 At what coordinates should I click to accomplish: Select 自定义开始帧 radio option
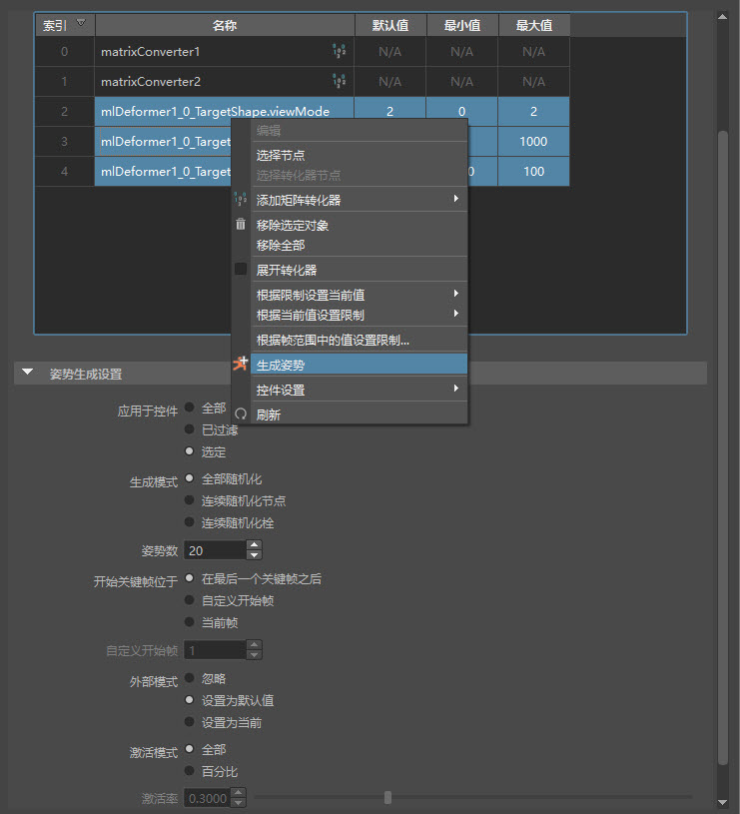190,600
